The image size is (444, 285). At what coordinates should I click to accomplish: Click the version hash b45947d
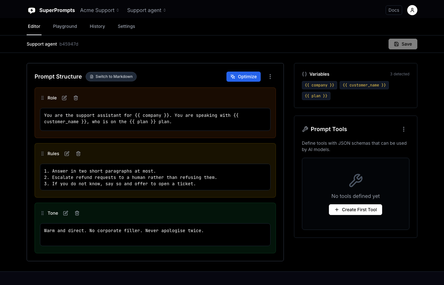[x=69, y=44]
